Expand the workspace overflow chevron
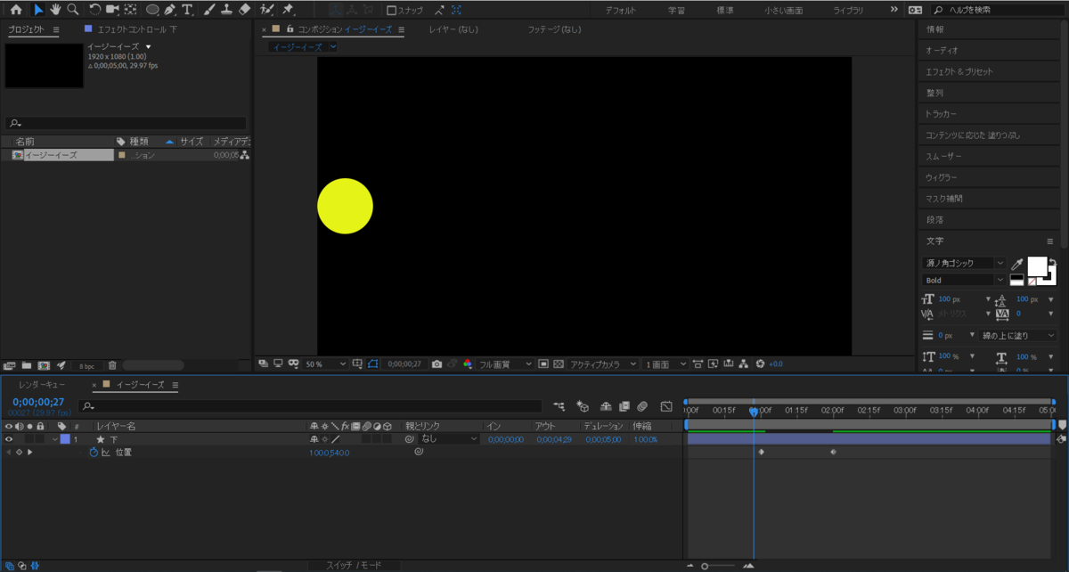Image resolution: width=1069 pixels, height=572 pixels. [894, 10]
